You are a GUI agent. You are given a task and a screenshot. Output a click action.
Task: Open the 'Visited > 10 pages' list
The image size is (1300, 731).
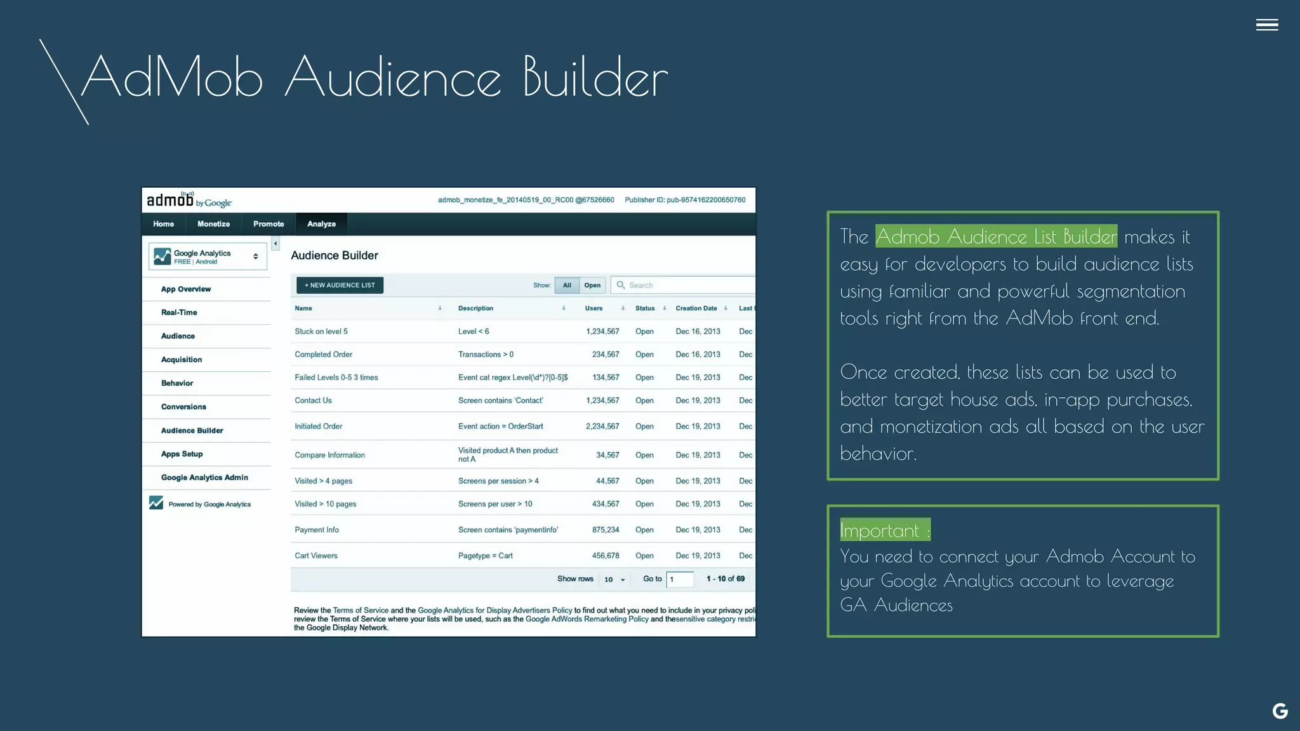pos(325,504)
